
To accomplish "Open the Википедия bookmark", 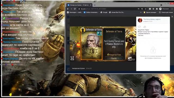I will pyautogui.click(x=74, y=12).
